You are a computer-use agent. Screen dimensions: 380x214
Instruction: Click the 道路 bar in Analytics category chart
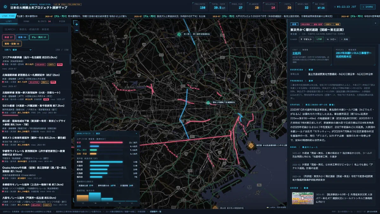coord(95,146)
